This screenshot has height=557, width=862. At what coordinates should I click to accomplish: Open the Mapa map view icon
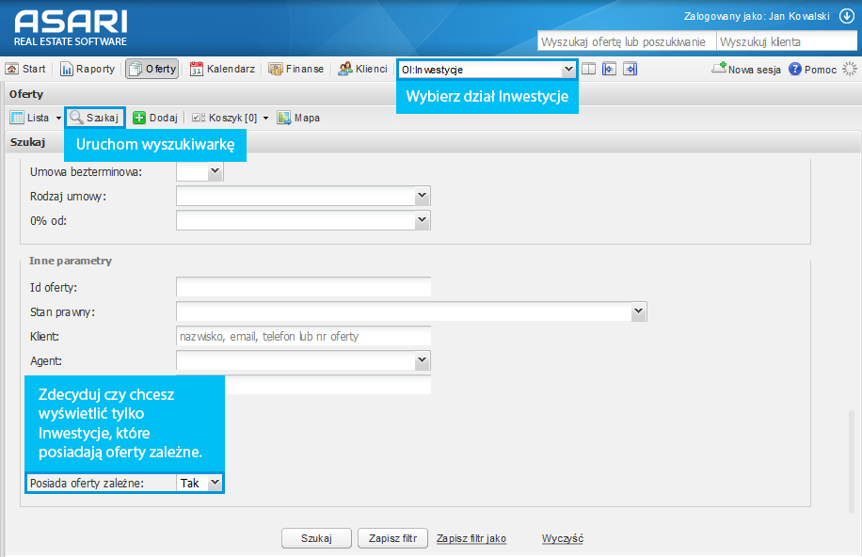284,118
